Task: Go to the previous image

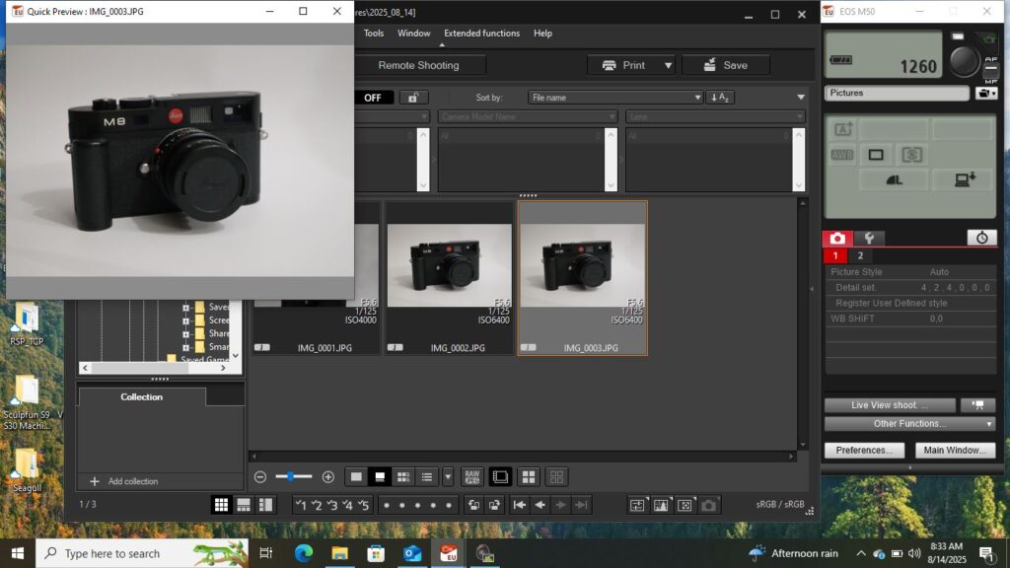Action: click(540, 506)
